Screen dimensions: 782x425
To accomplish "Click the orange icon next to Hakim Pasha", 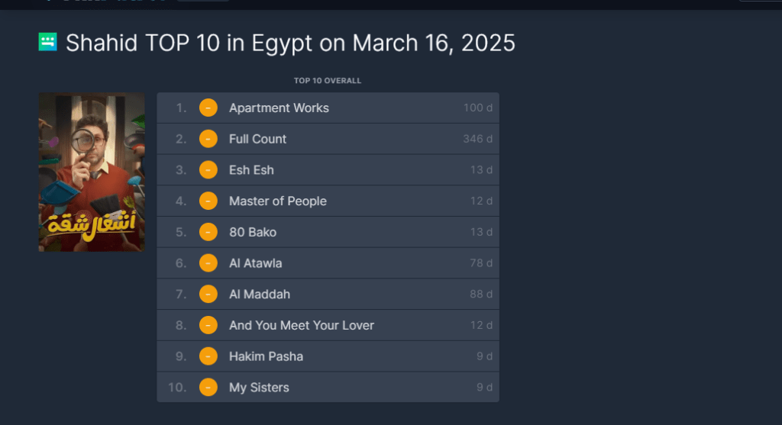I will coord(208,356).
